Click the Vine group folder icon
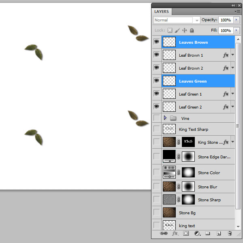 pyautogui.click(x=173, y=118)
